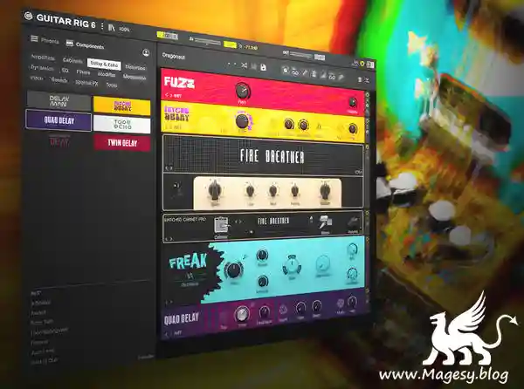The width and height of the screenshot is (524, 389).
Task: Pick the Glitch Delay component tile
Action: click(x=122, y=106)
